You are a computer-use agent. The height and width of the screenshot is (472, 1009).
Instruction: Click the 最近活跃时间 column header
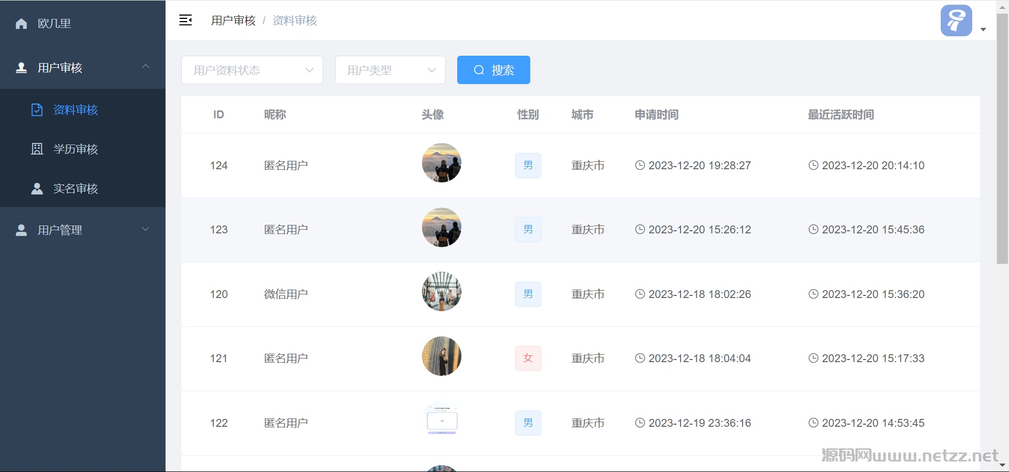click(x=841, y=115)
